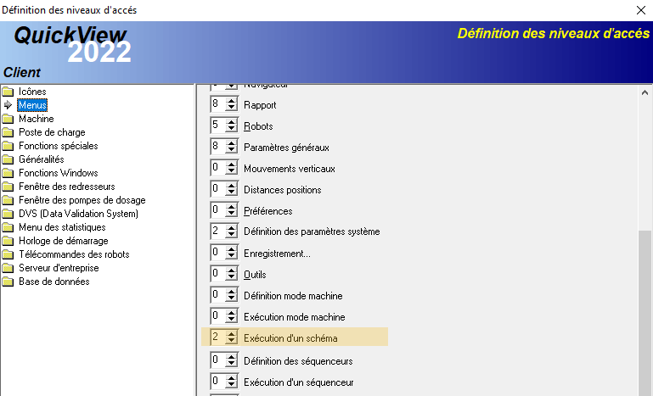The image size is (653, 396).
Task: Click the scroll up arrow
Action: (645, 92)
